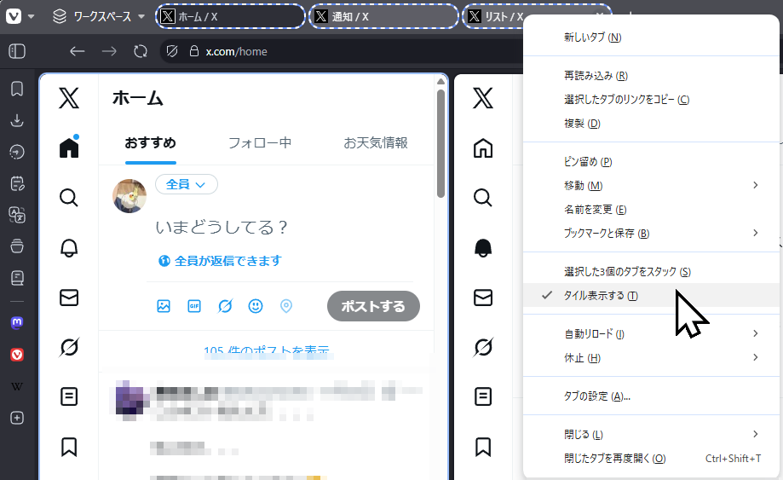Switch to the フォロー中 timeline tab
Image resolution: width=783 pixels, height=480 pixels.
pyautogui.click(x=259, y=142)
